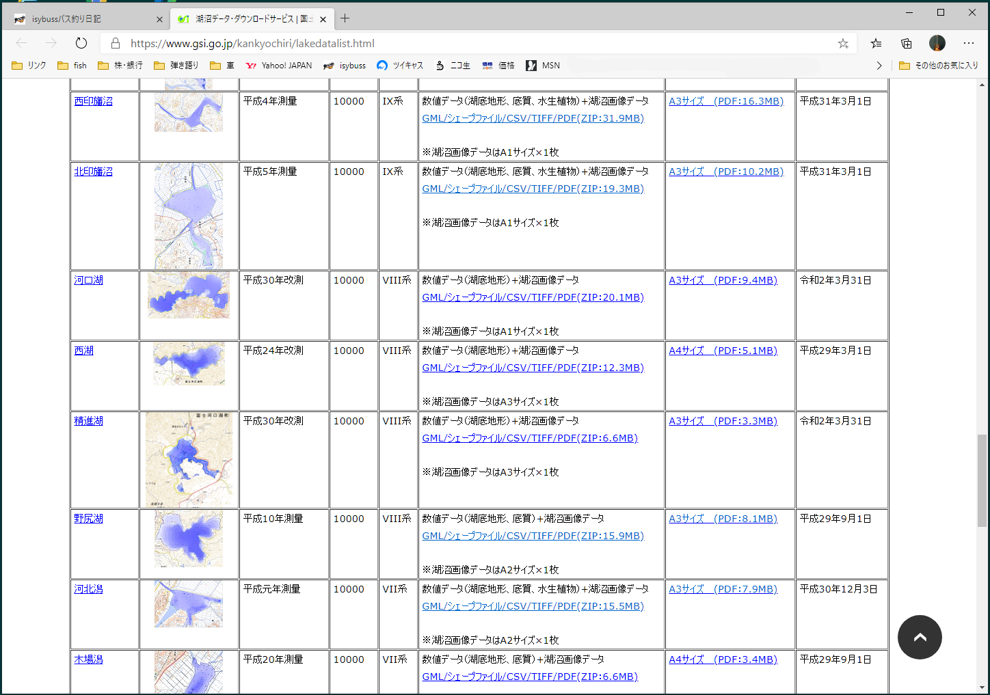
Task: Open A3サイズ PDF:8.1MB link
Action: (x=723, y=519)
